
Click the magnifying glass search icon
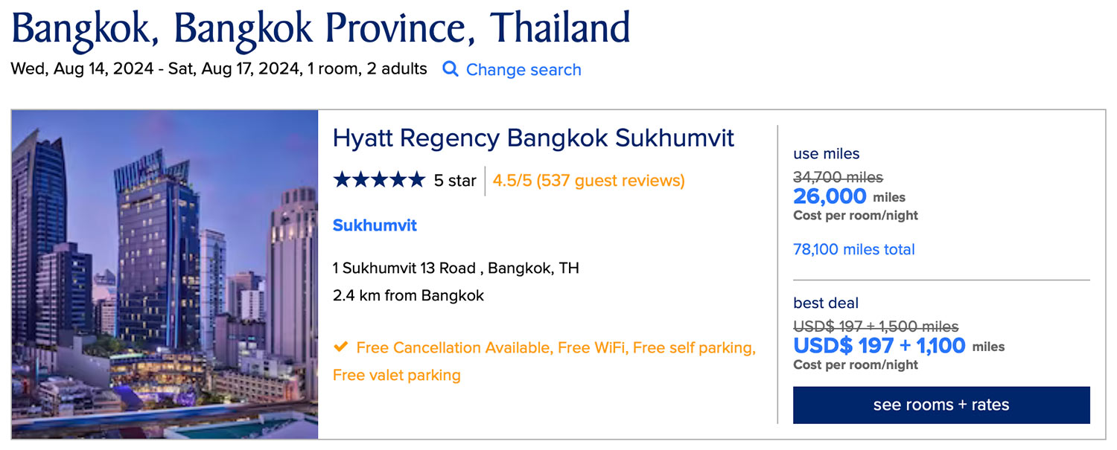coord(450,69)
